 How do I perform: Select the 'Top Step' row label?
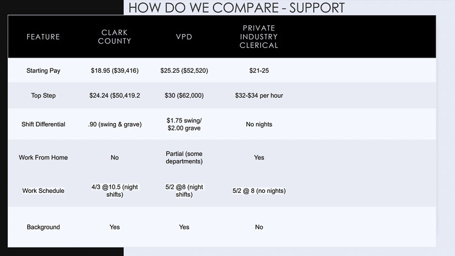(x=43, y=96)
